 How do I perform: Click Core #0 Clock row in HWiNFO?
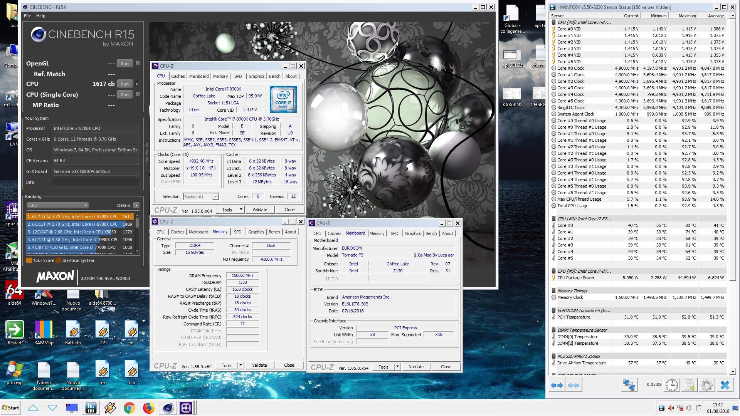pos(638,68)
